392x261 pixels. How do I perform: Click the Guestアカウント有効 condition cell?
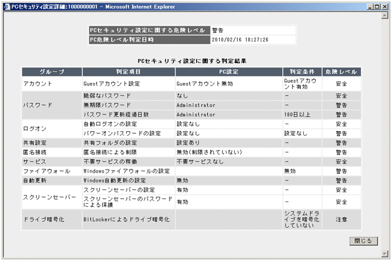(x=302, y=84)
